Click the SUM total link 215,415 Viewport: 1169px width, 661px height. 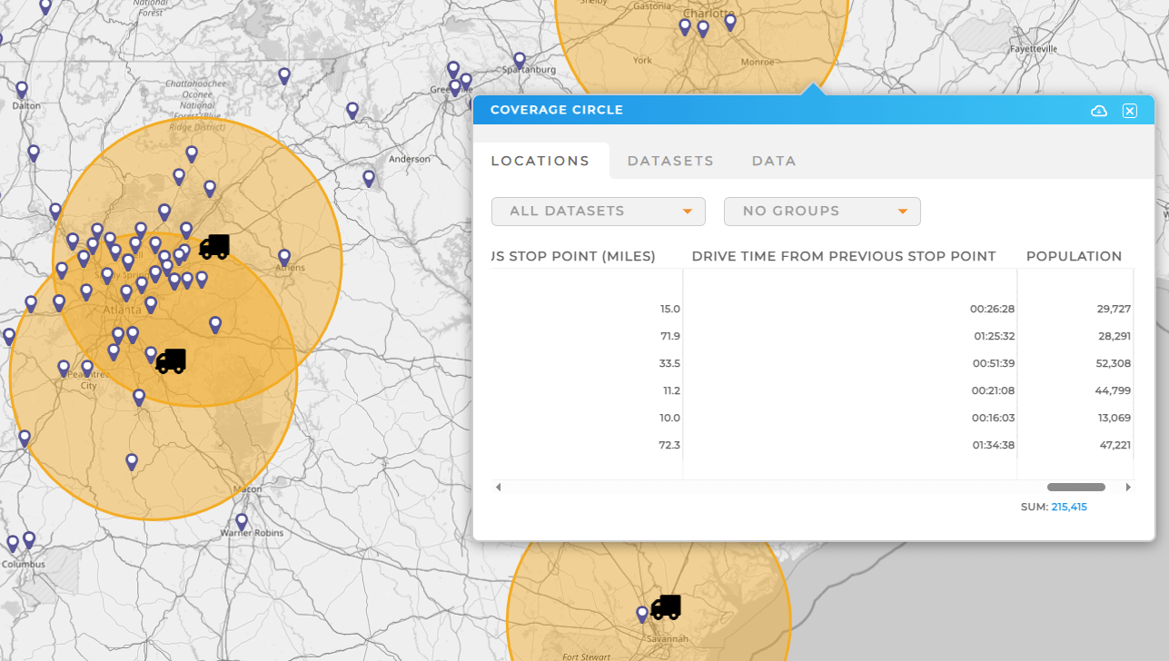point(1069,507)
